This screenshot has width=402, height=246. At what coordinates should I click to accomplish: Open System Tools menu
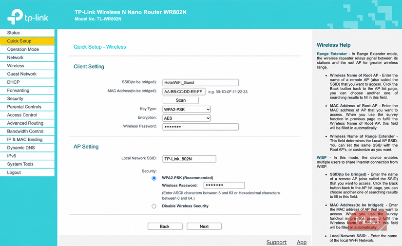tap(27, 164)
